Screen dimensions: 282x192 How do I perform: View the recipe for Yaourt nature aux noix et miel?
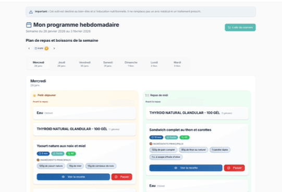pos(73,177)
